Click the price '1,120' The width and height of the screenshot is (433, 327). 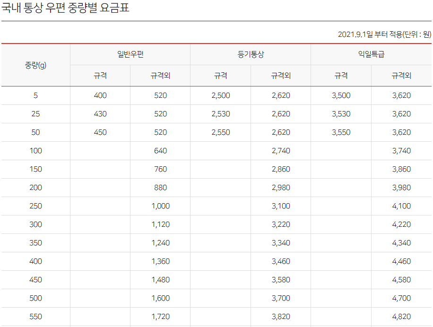click(x=160, y=224)
